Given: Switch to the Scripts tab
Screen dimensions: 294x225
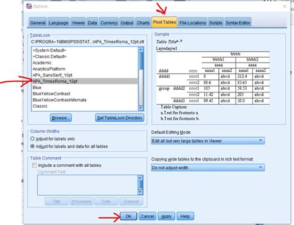Looking at the screenshot, I should point(216,22).
